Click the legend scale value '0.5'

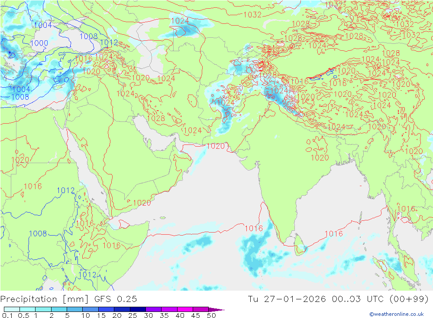(23, 315)
